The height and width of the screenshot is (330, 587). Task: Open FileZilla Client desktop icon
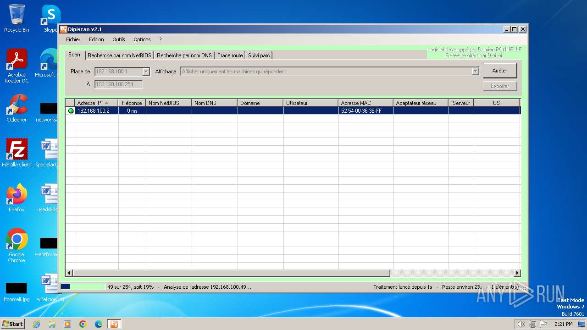[x=17, y=153]
